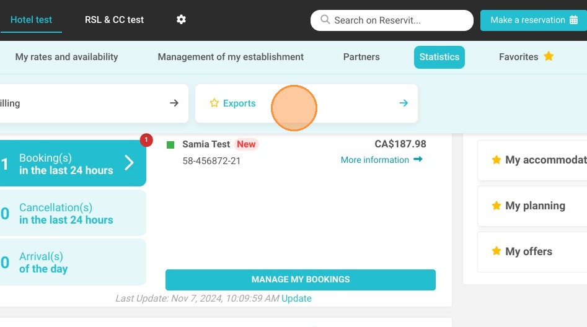Click the CA$187.98 amount
Viewport: 587px width, 327px height.
(x=400, y=144)
